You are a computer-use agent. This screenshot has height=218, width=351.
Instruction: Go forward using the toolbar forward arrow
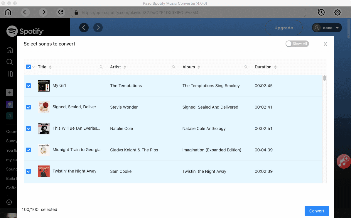point(43,12)
